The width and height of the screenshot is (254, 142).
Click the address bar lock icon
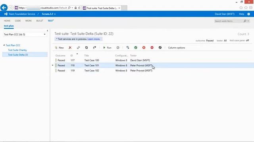point(75,8)
